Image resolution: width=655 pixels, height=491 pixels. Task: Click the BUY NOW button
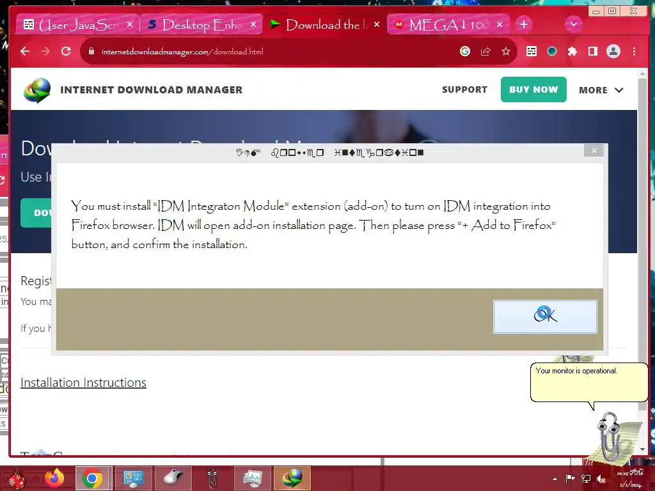(x=533, y=90)
